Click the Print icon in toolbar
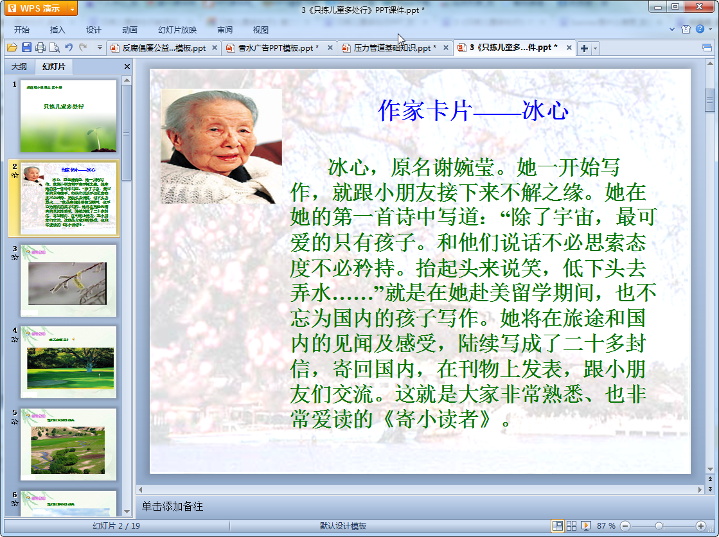 pyautogui.click(x=40, y=48)
